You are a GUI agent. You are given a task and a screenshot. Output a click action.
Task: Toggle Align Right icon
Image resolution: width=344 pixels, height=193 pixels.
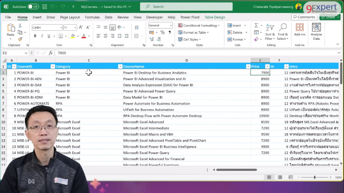click(113, 36)
